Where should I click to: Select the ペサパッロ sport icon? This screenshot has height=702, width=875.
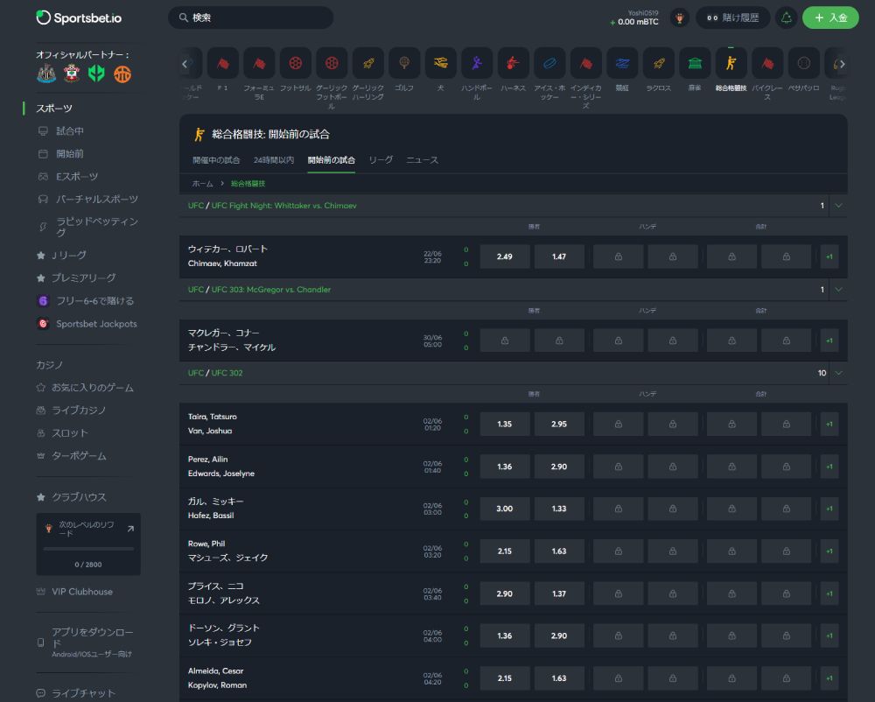click(x=803, y=63)
